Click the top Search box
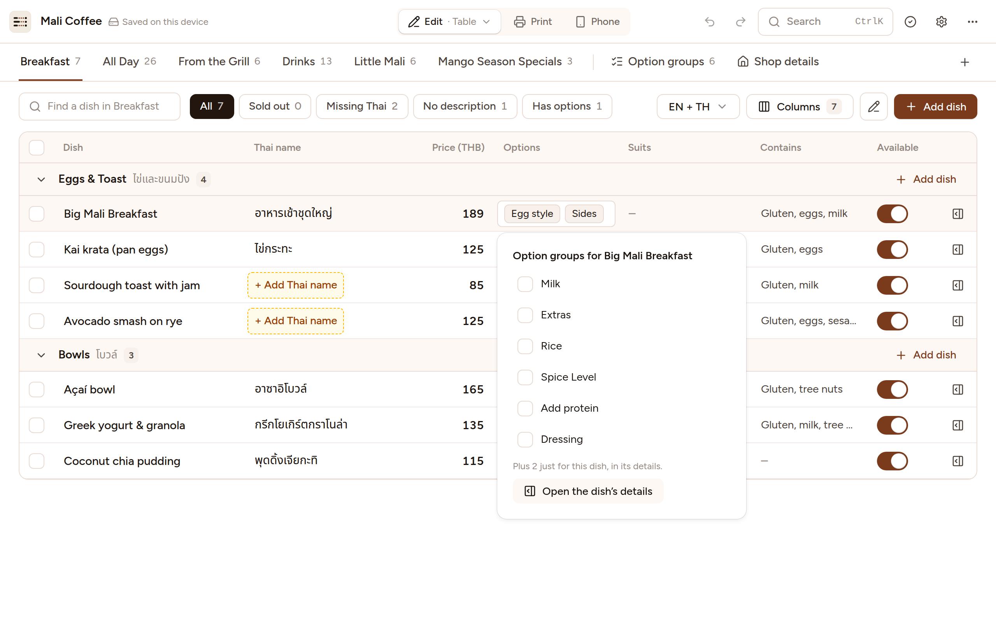The image size is (996, 622). click(x=825, y=21)
